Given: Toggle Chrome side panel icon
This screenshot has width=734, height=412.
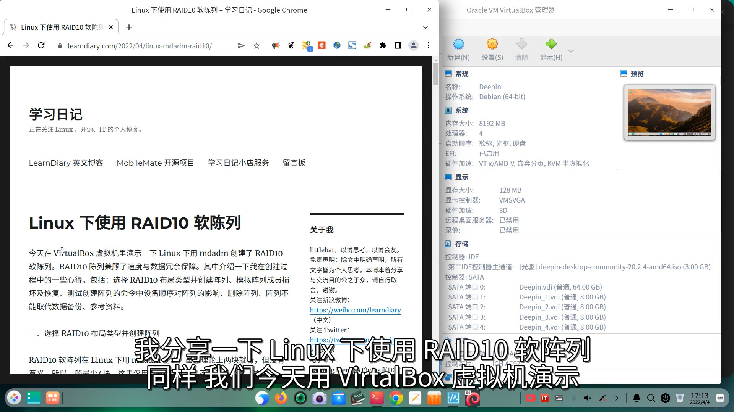Looking at the screenshot, I should pos(398,46).
